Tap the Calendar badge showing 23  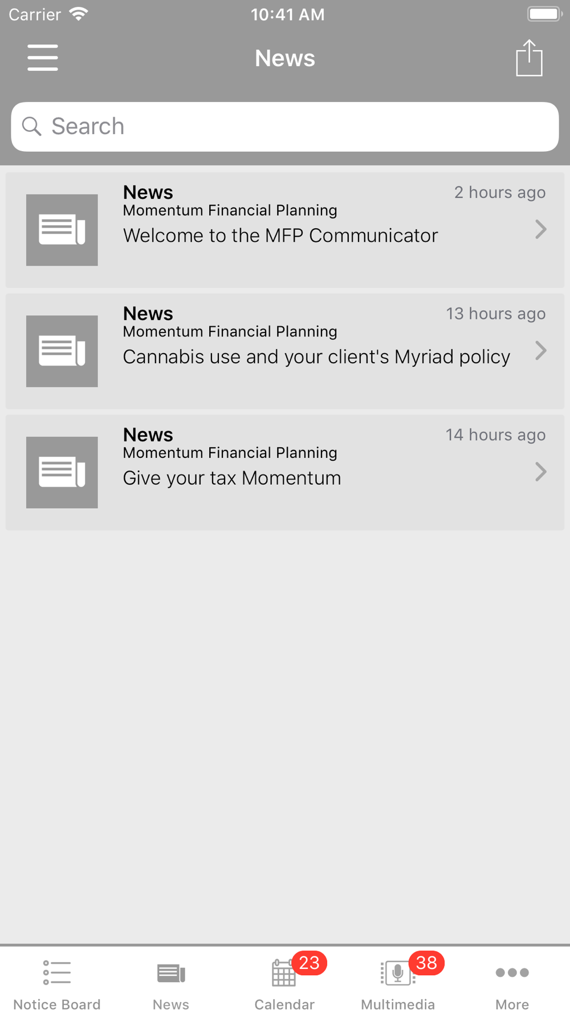tap(310, 963)
